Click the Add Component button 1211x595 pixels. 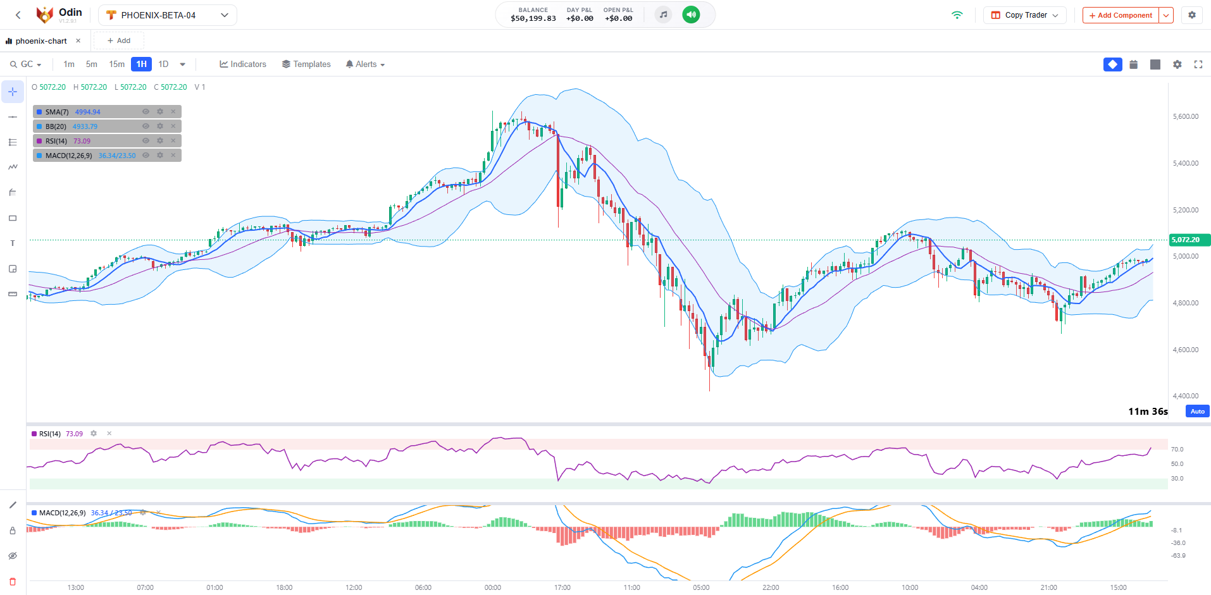pos(1121,15)
